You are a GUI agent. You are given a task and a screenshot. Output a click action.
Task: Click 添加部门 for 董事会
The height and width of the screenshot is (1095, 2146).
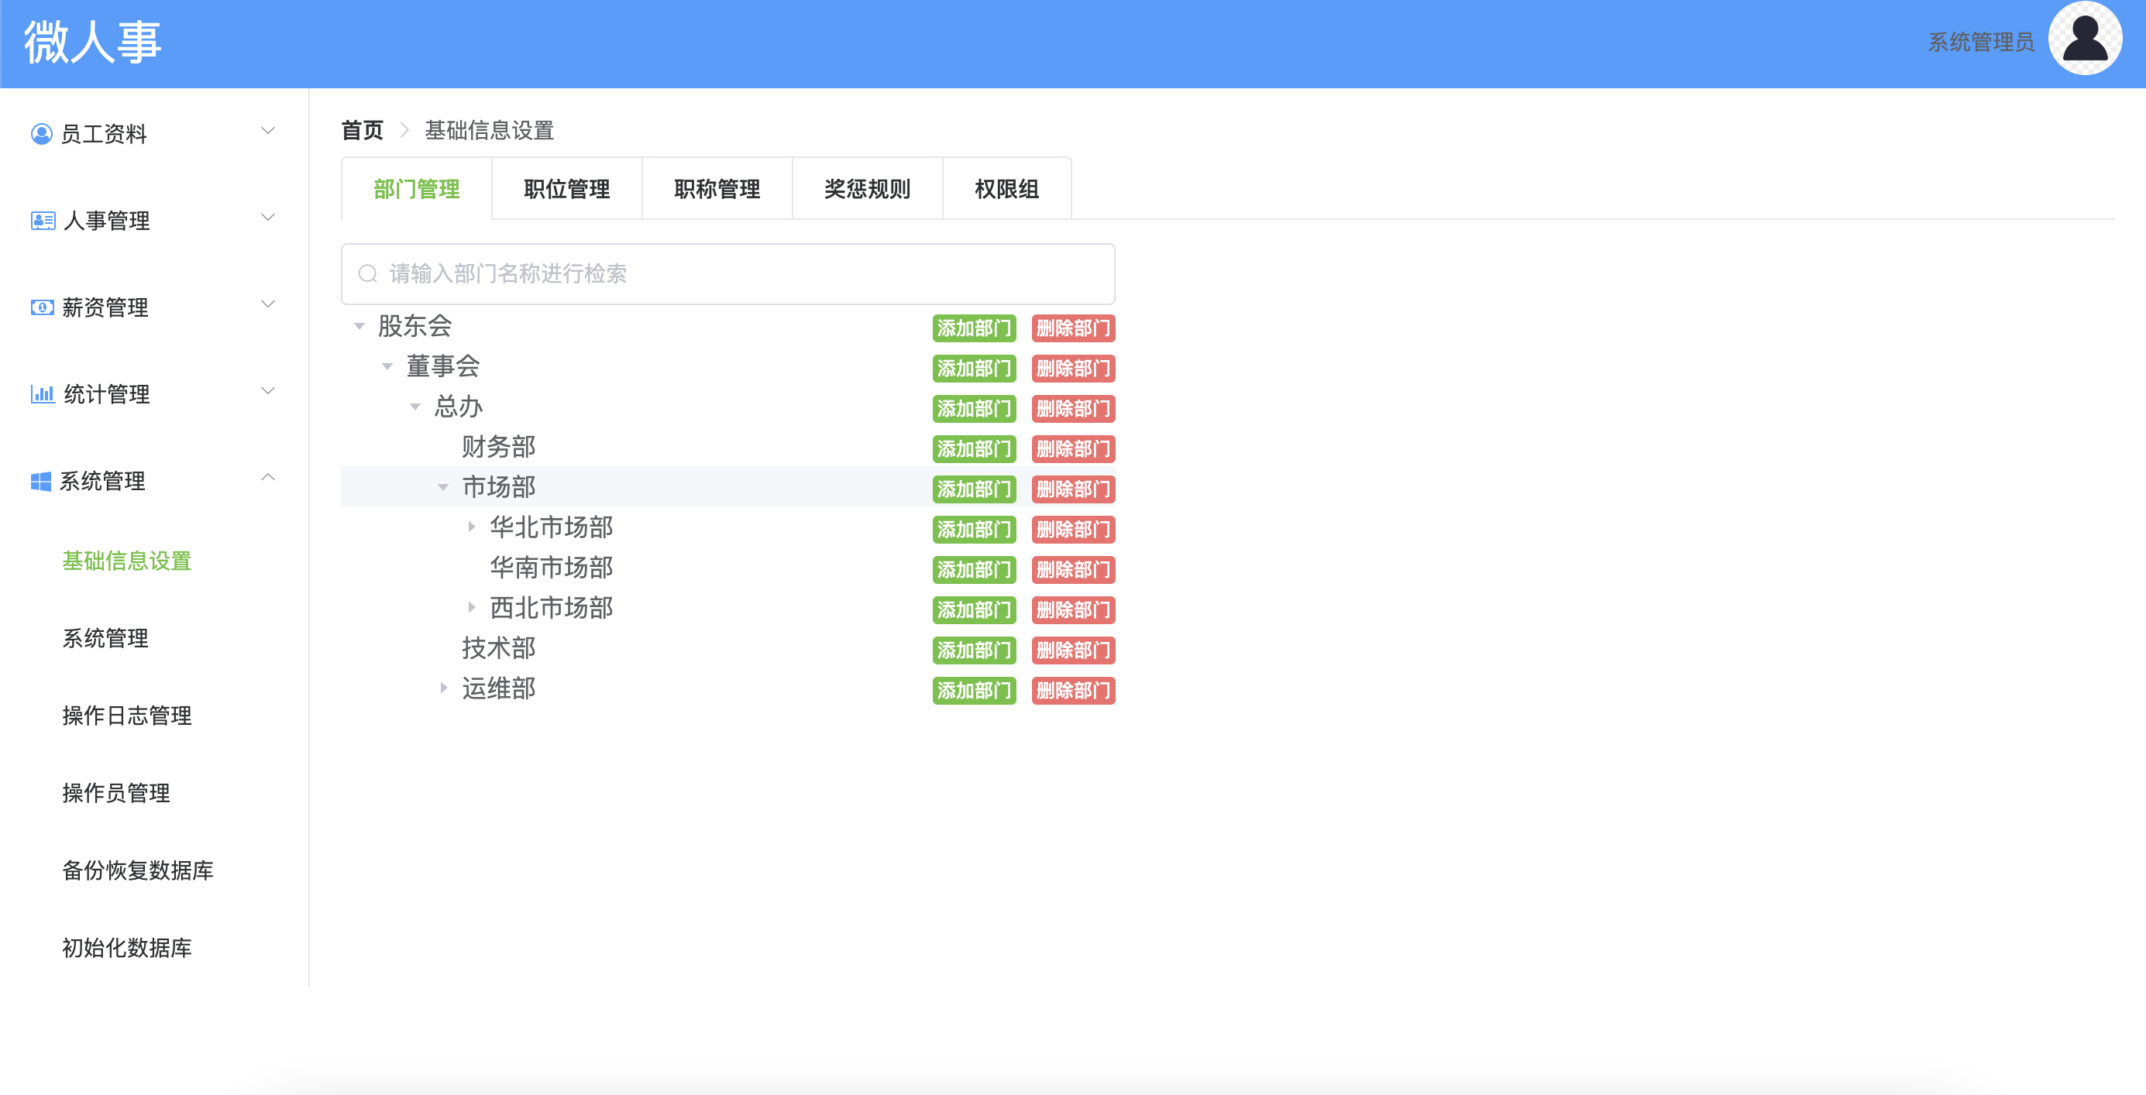pos(974,369)
